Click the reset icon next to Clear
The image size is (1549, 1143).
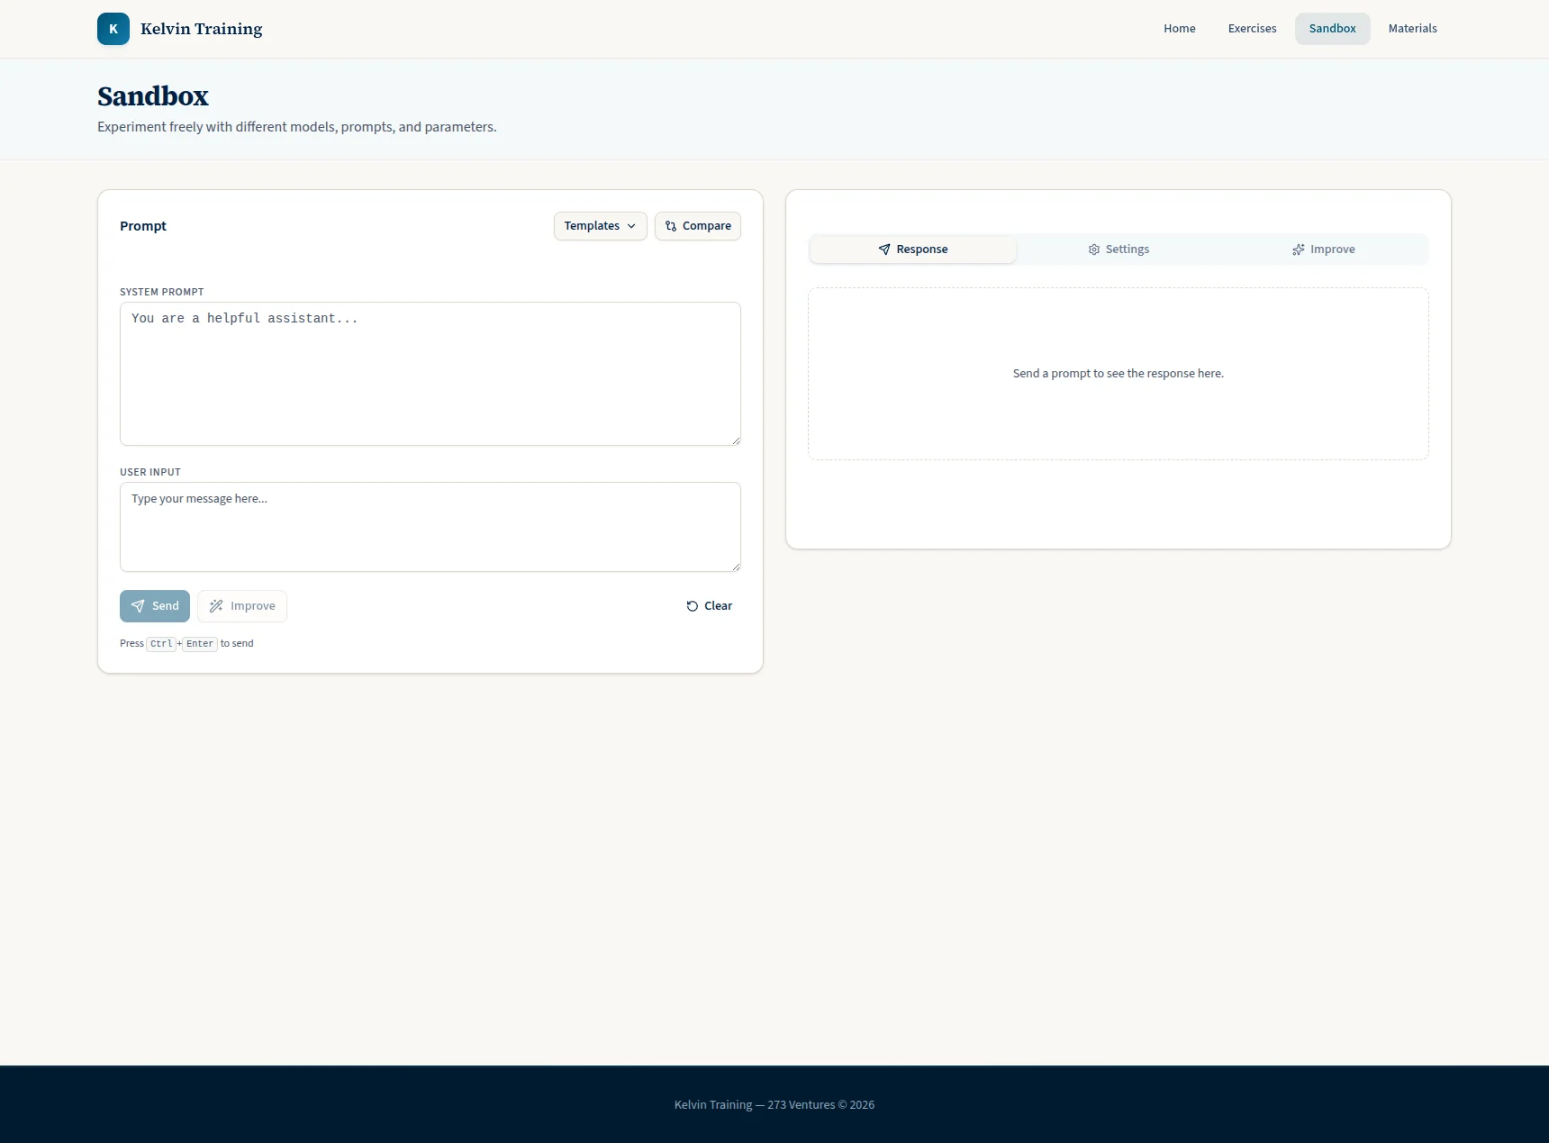coord(691,606)
